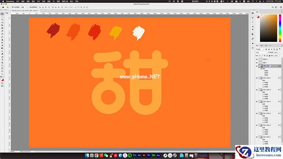Select the Quick Selection wand tool
The image size is (283, 159).
tap(2, 22)
